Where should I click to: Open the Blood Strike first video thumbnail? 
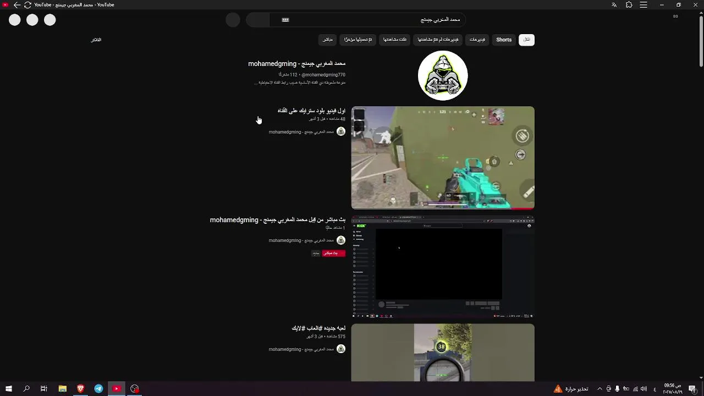click(x=443, y=158)
